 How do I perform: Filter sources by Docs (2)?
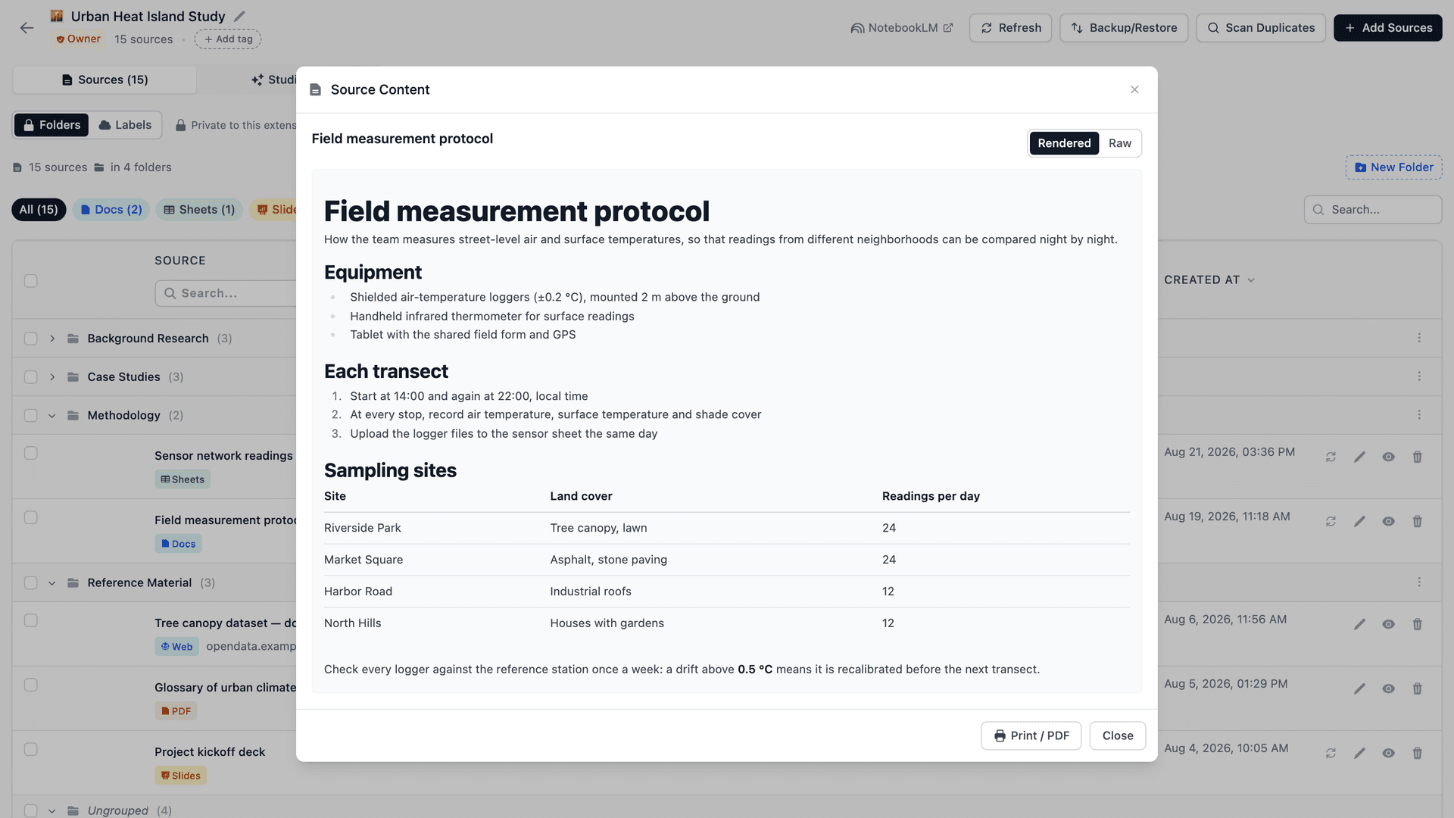111,210
